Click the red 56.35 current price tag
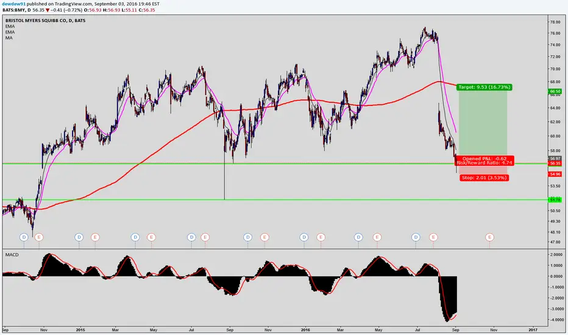Image resolution: width=568 pixels, height=335 pixels. (x=555, y=163)
